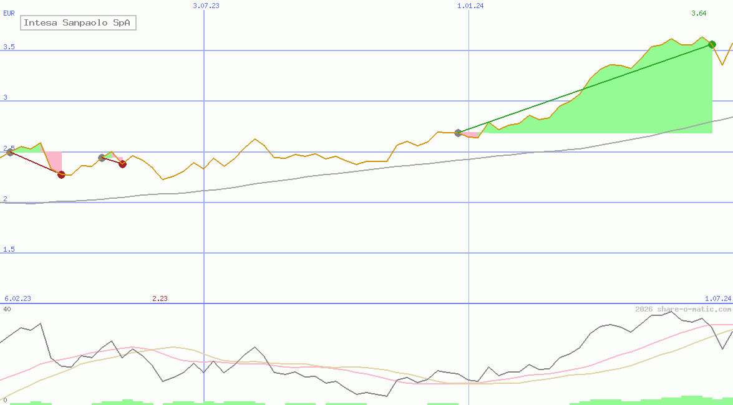
Task: Open the share-o-matic.com watermark link
Action: (x=683, y=309)
